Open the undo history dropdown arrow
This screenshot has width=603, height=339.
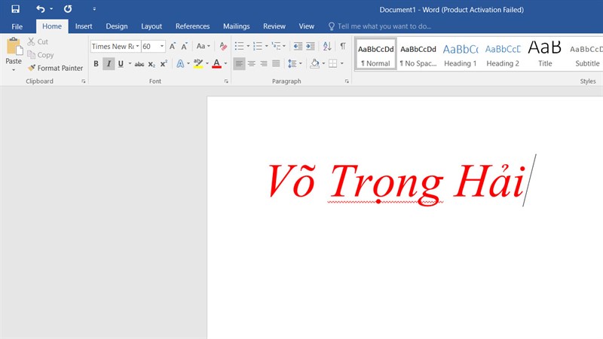point(51,9)
